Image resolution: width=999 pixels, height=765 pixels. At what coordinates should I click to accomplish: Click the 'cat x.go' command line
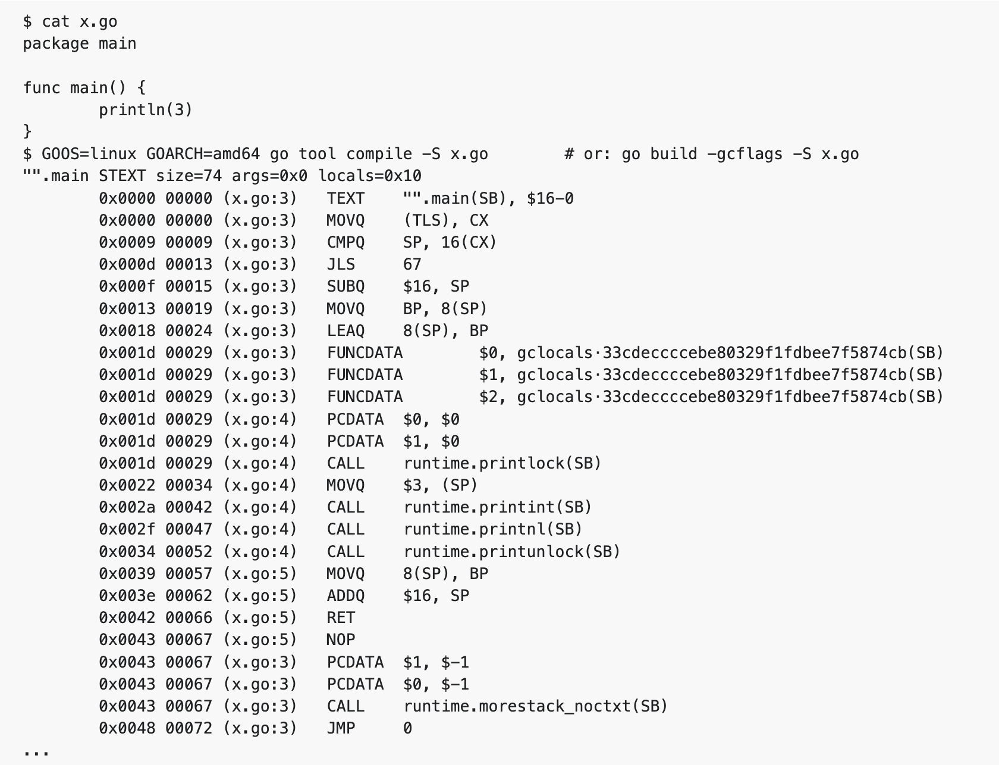tap(70, 21)
